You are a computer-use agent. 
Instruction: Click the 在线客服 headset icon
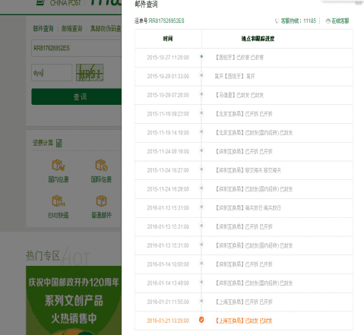(328, 21)
